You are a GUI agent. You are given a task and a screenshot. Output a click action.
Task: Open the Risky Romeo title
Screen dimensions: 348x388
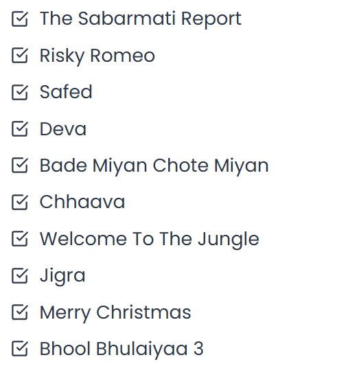(x=97, y=56)
